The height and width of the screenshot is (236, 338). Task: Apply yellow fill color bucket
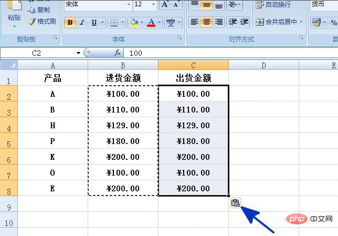click(134, 23)
